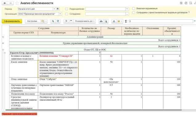Click the red legend note at bottom
This screenshot has width=196, height=117.
pyautogui.click(x=19, y=114)
